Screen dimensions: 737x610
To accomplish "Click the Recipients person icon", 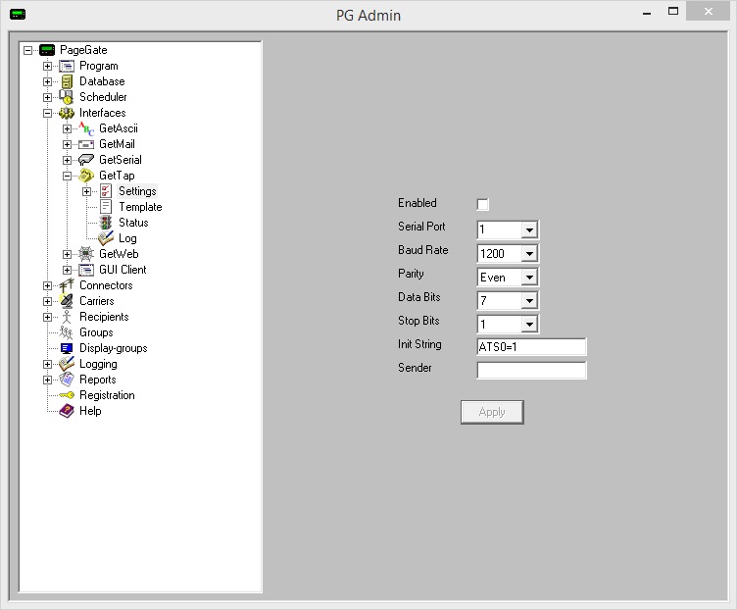I will click(67, 317).
